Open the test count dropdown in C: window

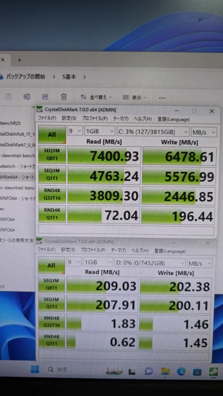[75, 131]
